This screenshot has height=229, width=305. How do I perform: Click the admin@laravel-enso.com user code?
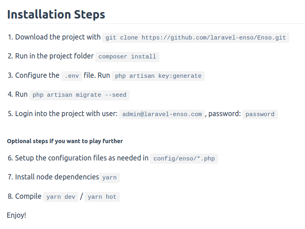point(162,114)
